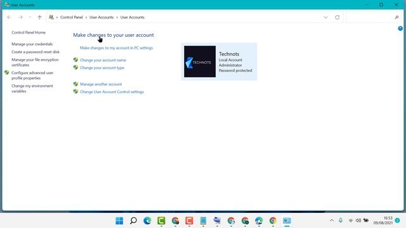Open Change my environment variables
The image size is (406, 228).
32,89
